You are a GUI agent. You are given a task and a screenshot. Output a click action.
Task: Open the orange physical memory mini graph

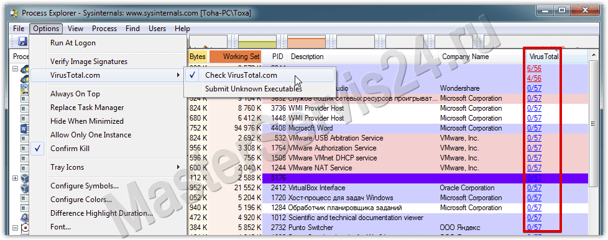(x=306, y=42)
